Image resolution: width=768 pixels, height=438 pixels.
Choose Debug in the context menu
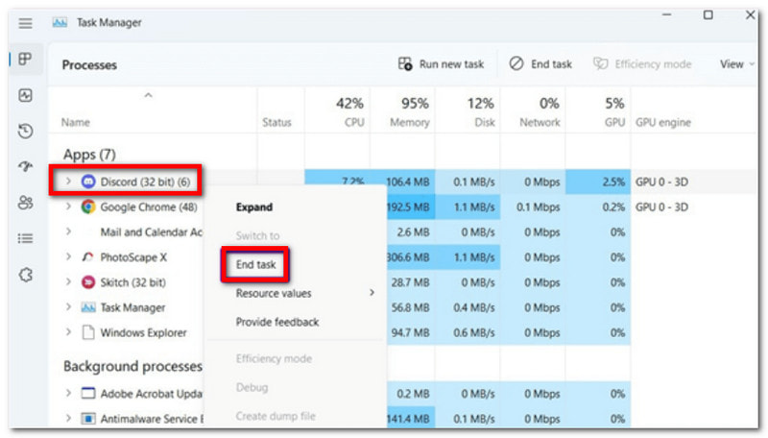(x=252, y=387)
